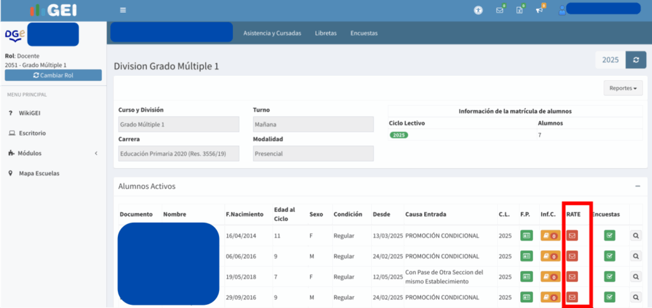View details magnifier for student born 16/04/2014
Image resolution: width=652 pixels, height=308 pixels.
coord(636,235)
